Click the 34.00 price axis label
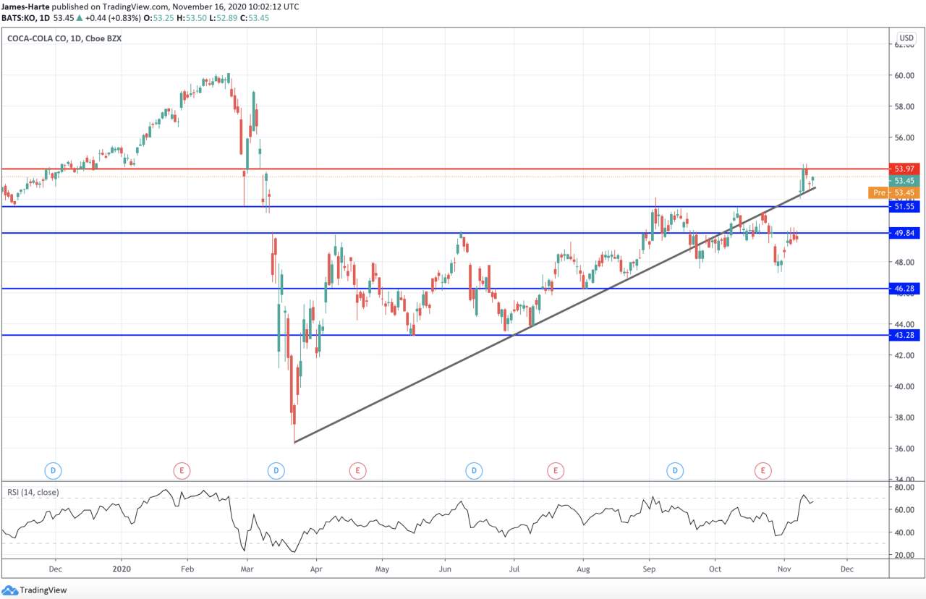 pos(904,480)
